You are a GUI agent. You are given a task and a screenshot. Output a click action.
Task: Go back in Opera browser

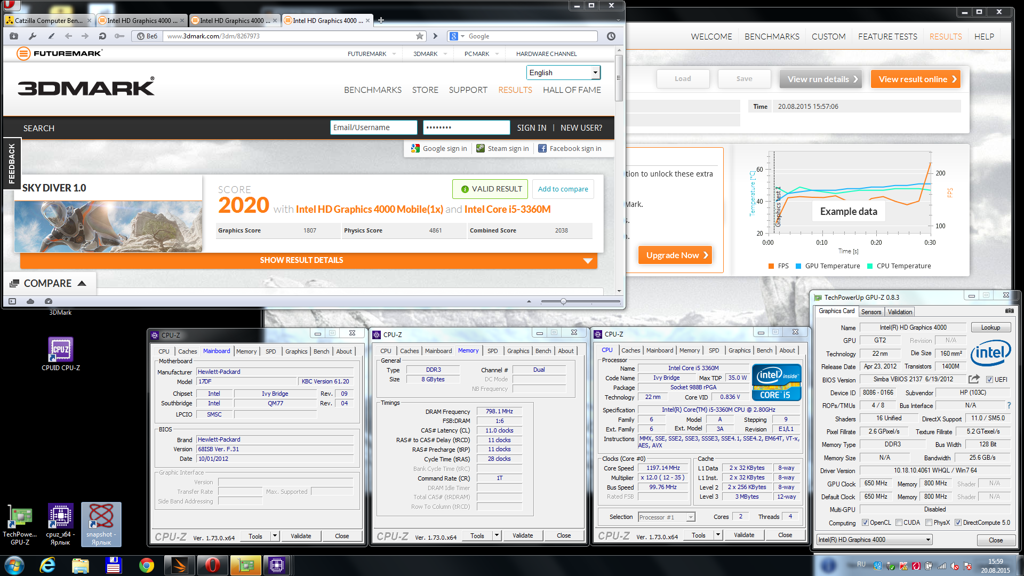pos(68,36)
